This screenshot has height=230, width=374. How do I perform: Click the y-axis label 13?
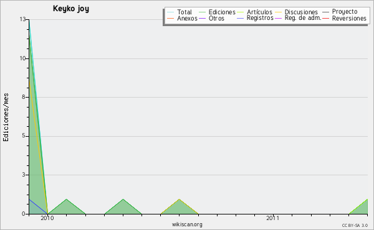pyautogui.click(x=22, y=19)
